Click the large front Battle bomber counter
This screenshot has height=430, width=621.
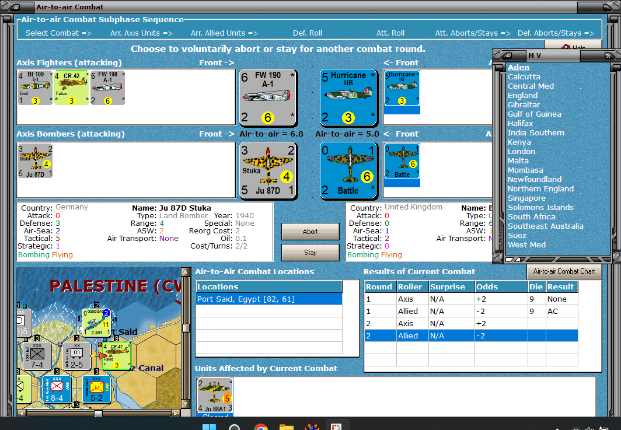(348, 170)
